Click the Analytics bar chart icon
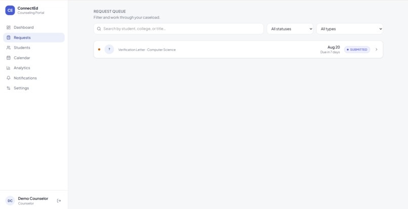 tap(9, 68)
